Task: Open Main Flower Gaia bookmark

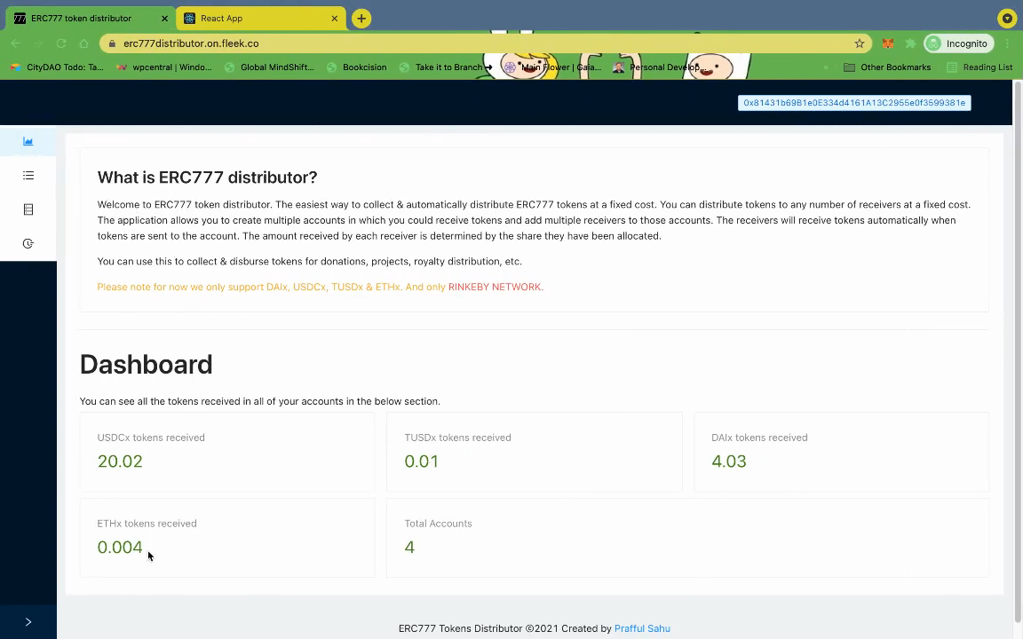Action: pos(553,67)
